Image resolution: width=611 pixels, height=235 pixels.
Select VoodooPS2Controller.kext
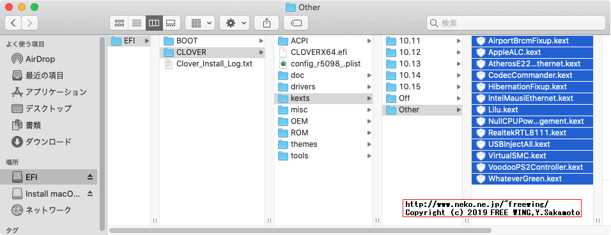[532, 167]
